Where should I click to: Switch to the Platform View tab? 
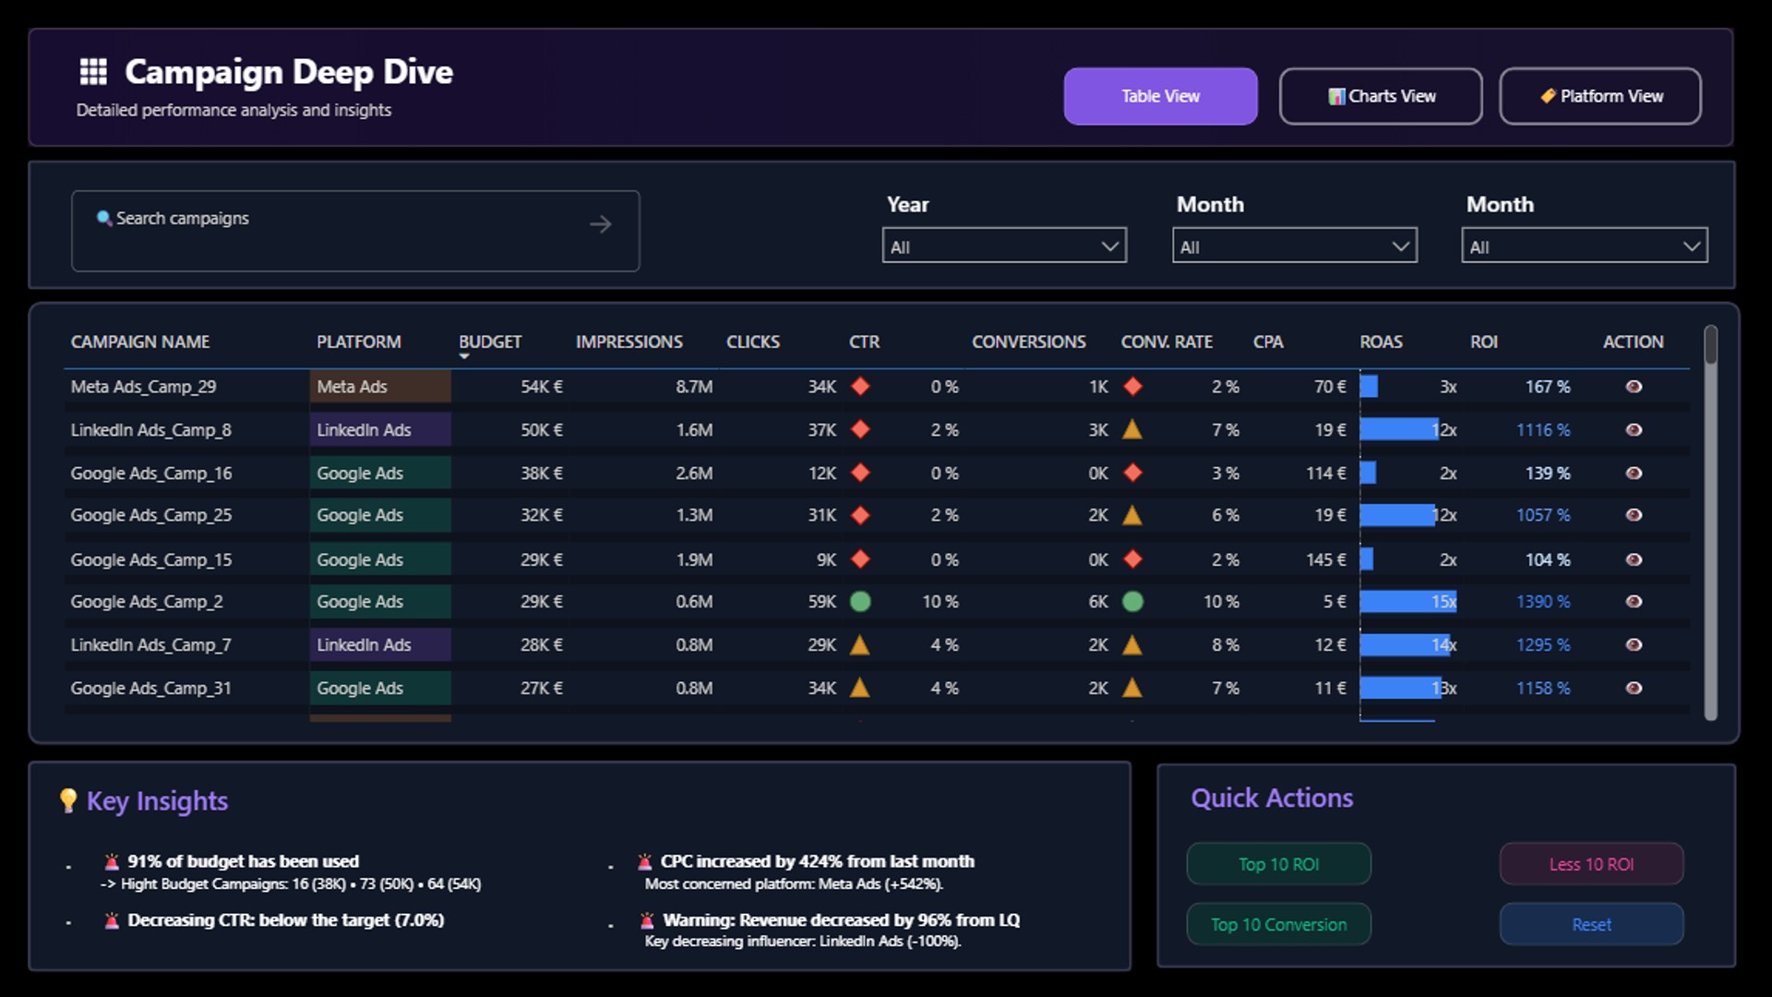[x=1600, y=96]
